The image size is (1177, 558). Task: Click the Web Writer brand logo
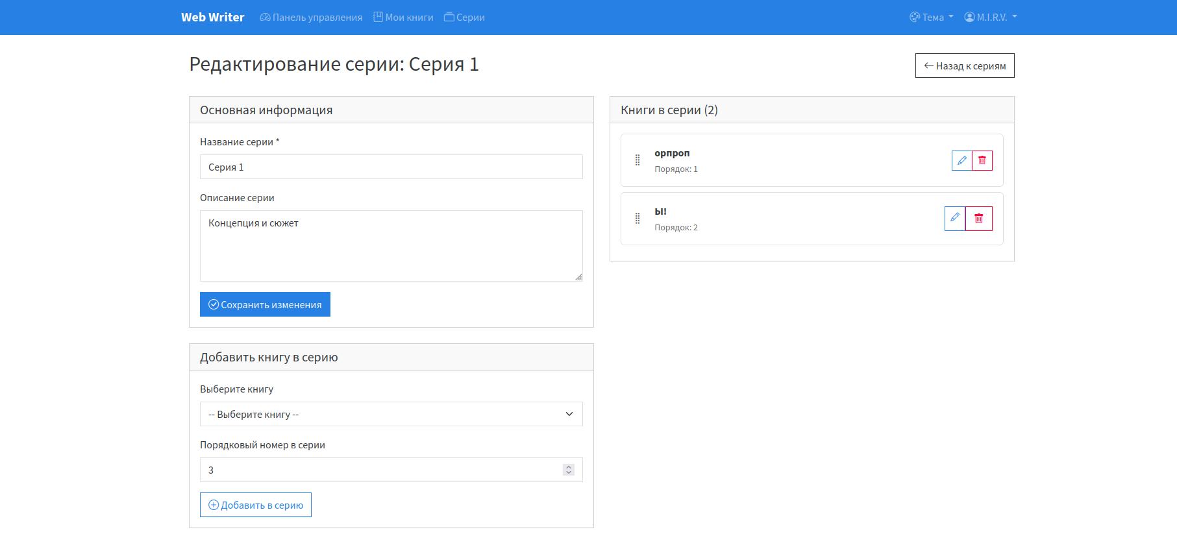pos(212,18)
